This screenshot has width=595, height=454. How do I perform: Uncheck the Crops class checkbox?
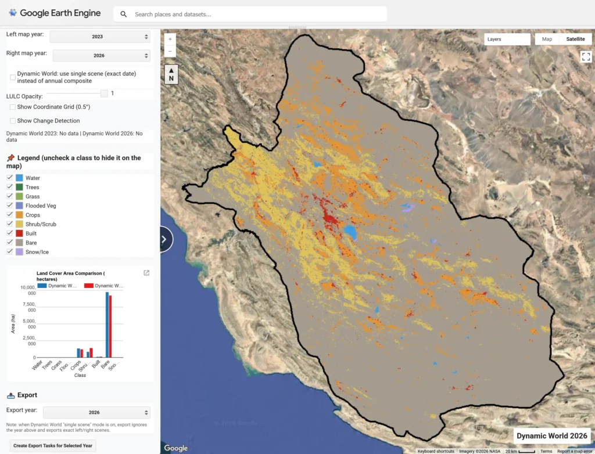[9, 215]
